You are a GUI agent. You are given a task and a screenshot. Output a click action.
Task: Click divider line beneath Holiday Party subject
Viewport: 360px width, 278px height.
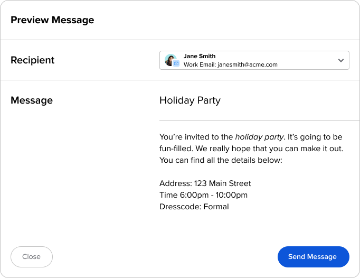[260, 120]
